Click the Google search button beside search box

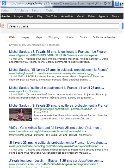point(123,26)
